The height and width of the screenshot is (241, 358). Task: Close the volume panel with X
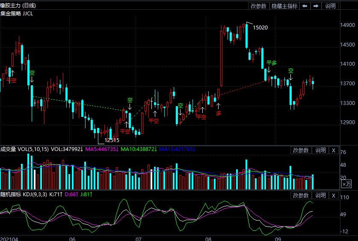click(333, 150)
